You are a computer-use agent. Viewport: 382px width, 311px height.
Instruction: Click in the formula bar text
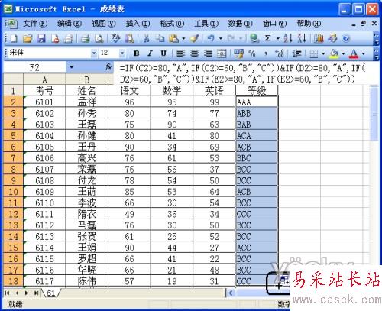(242, 73)
